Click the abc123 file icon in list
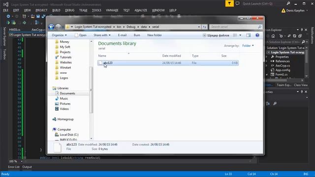This screenshot has width=315, height=177. click(x=100, y=63)
